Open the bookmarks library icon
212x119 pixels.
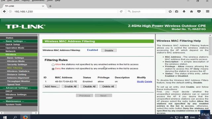click(177, 12)
